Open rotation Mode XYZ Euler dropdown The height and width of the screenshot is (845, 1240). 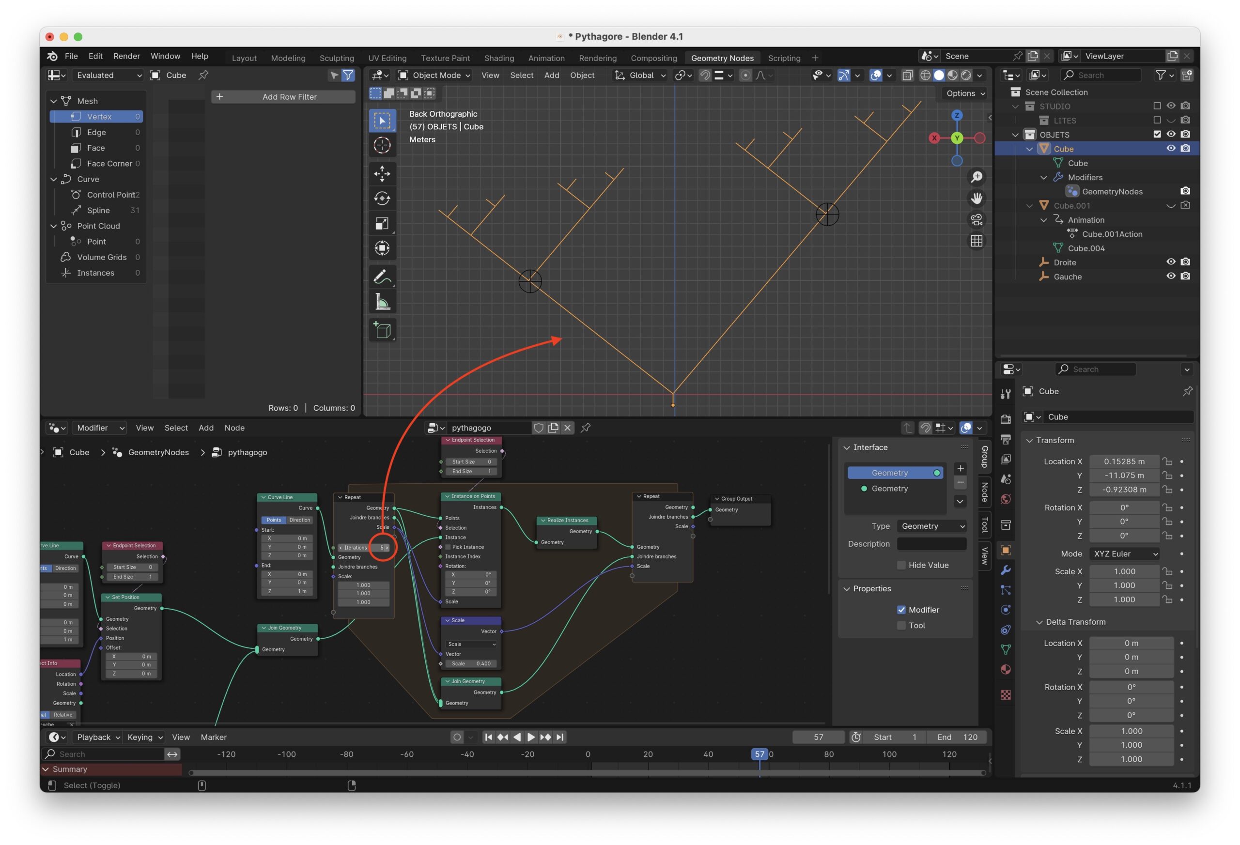(1125, 554)
